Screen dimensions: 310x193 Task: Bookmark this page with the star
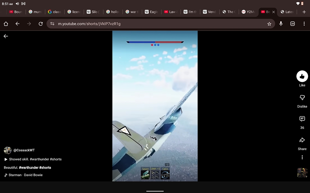[x=269, y=23]
